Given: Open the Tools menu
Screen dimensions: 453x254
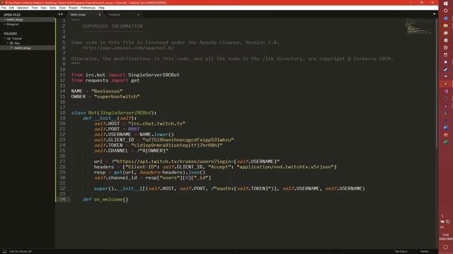Looking at the screenshot, I should tap(62, 8).
